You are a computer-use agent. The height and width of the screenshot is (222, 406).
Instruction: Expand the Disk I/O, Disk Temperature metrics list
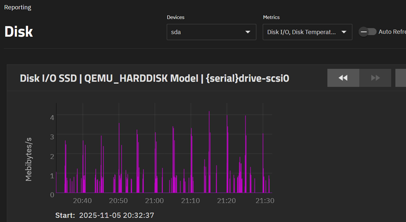point(301,32)
